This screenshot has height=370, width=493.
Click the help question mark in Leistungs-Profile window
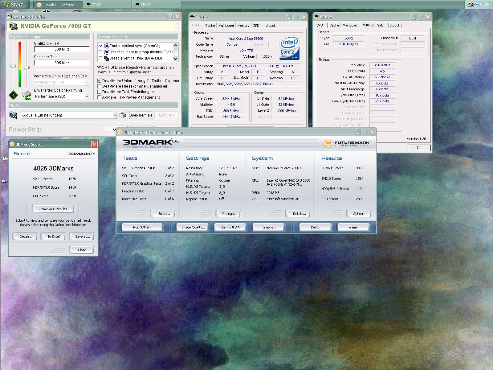pyautogui.click(x=170, y=17)
